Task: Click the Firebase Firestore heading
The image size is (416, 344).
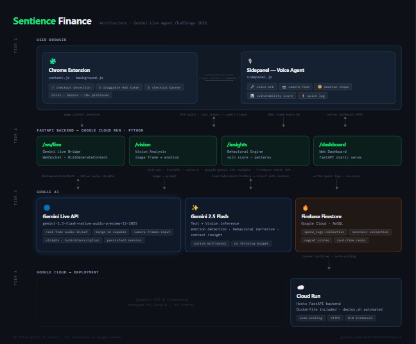Action: pyautogui.click(x=321, y=216)
